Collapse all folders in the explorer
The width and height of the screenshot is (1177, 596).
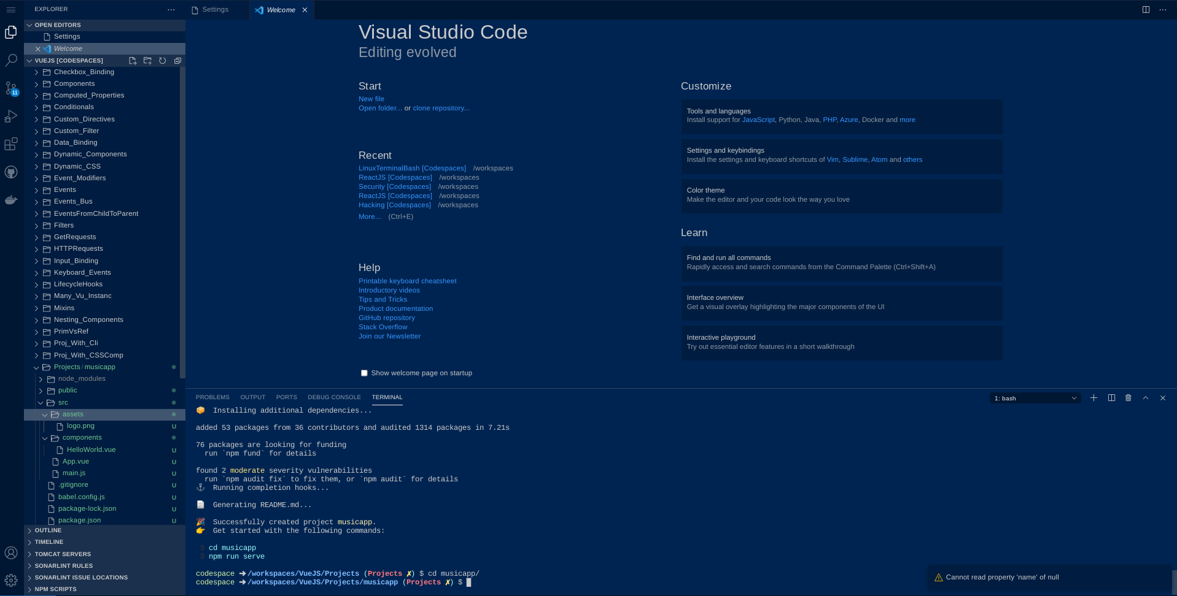point(177,61)
